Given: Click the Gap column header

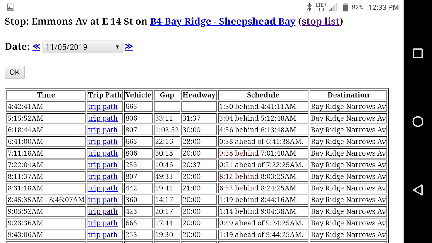Looking at the screenshot, I should pyautogui.click(x=167, y=95).
